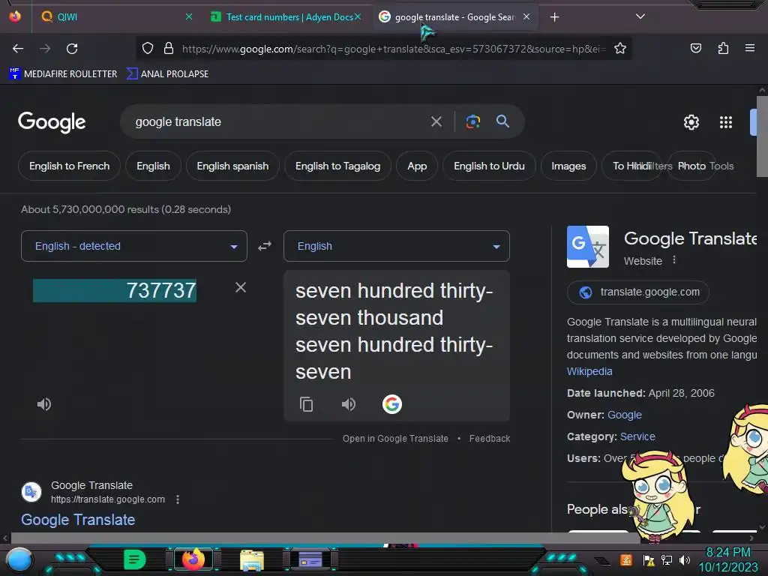Send translation Feedback

pyautogui.click(x=489, y=438)
